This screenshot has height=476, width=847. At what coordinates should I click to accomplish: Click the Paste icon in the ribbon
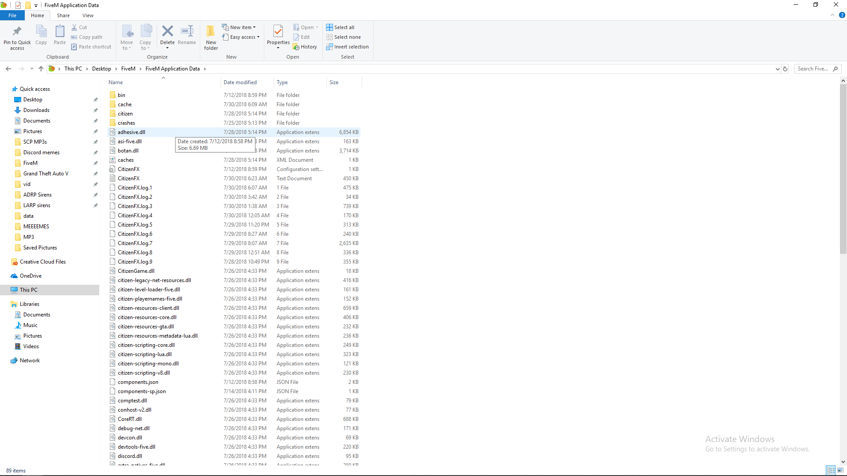pos(60,31)
